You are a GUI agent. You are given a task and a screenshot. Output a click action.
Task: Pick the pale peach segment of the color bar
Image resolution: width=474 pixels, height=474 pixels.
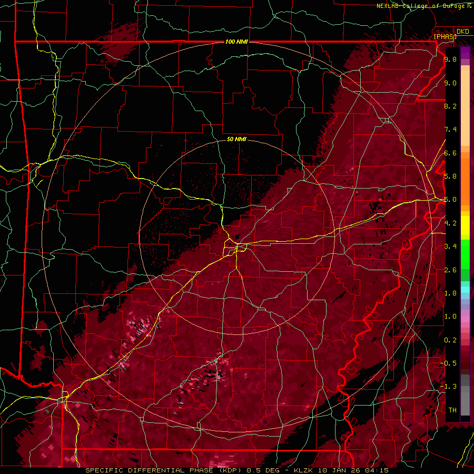(465, 108)
